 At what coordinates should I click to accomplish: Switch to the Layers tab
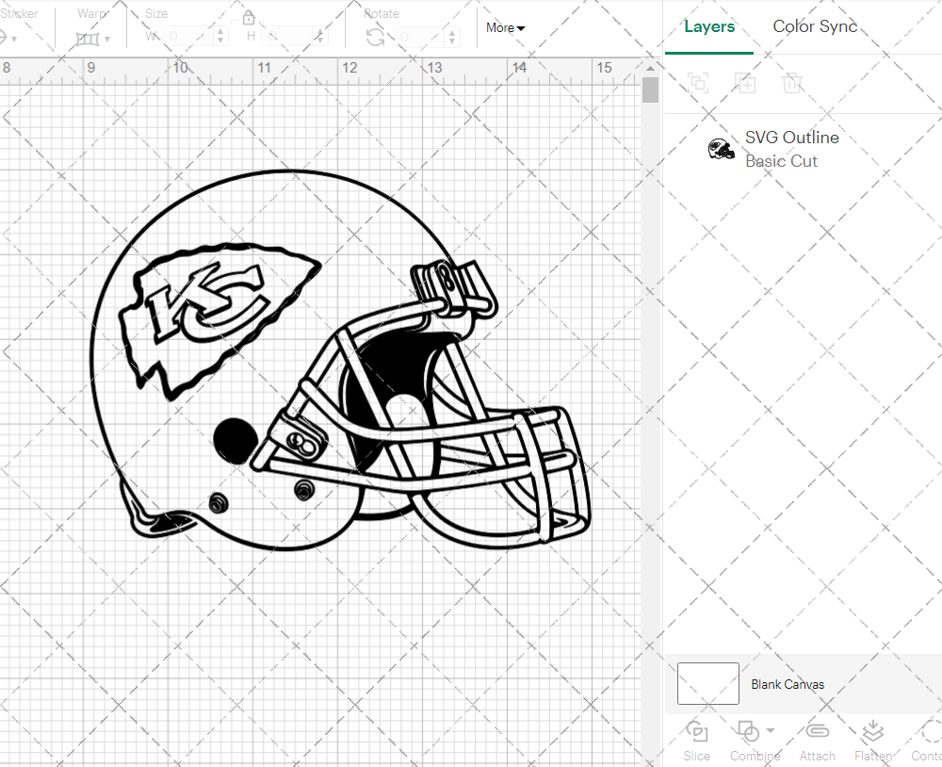[709, 26]
